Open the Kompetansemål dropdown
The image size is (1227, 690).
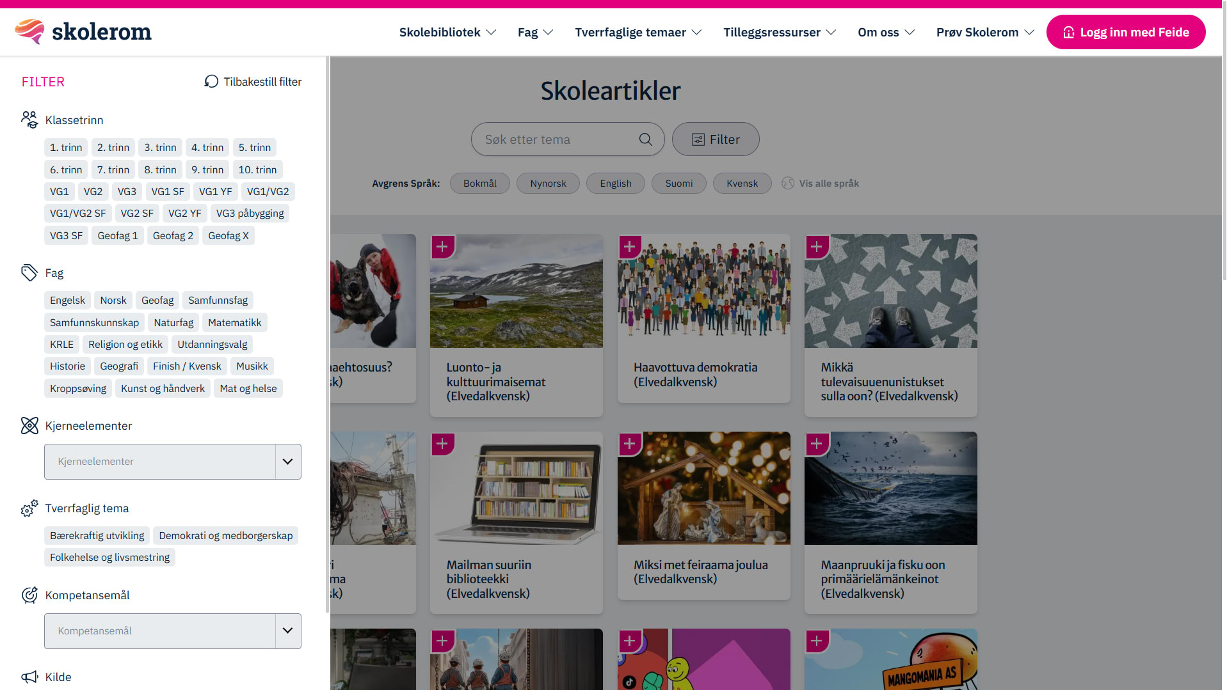(x=173, y=631)
